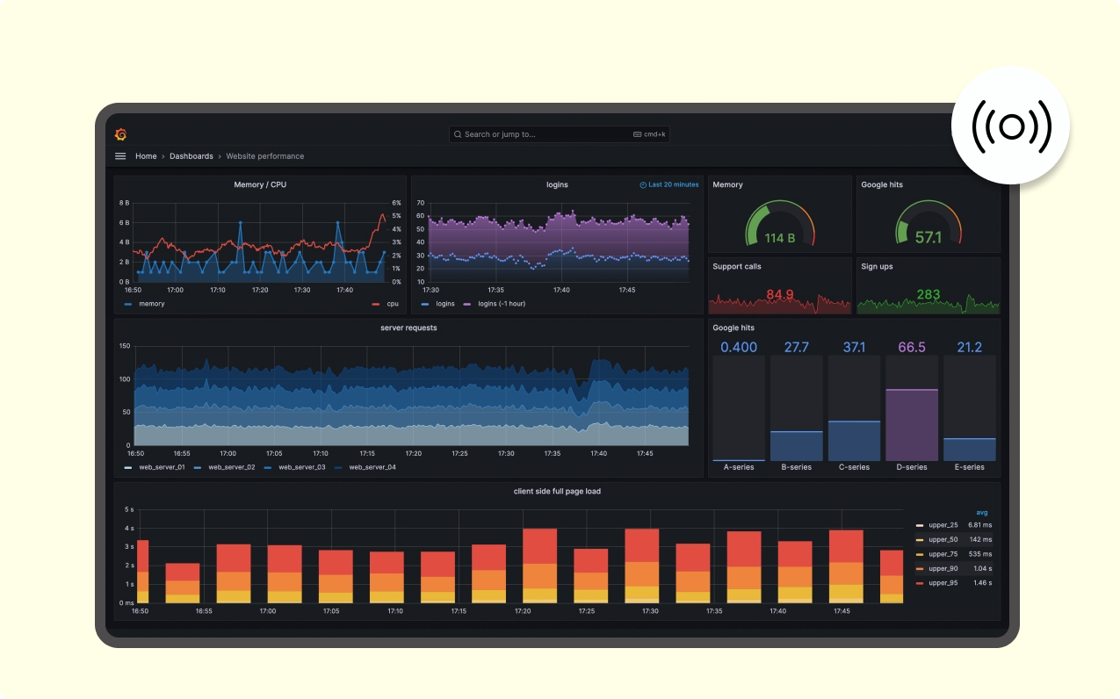Click the Grafana logo icon

121,134
